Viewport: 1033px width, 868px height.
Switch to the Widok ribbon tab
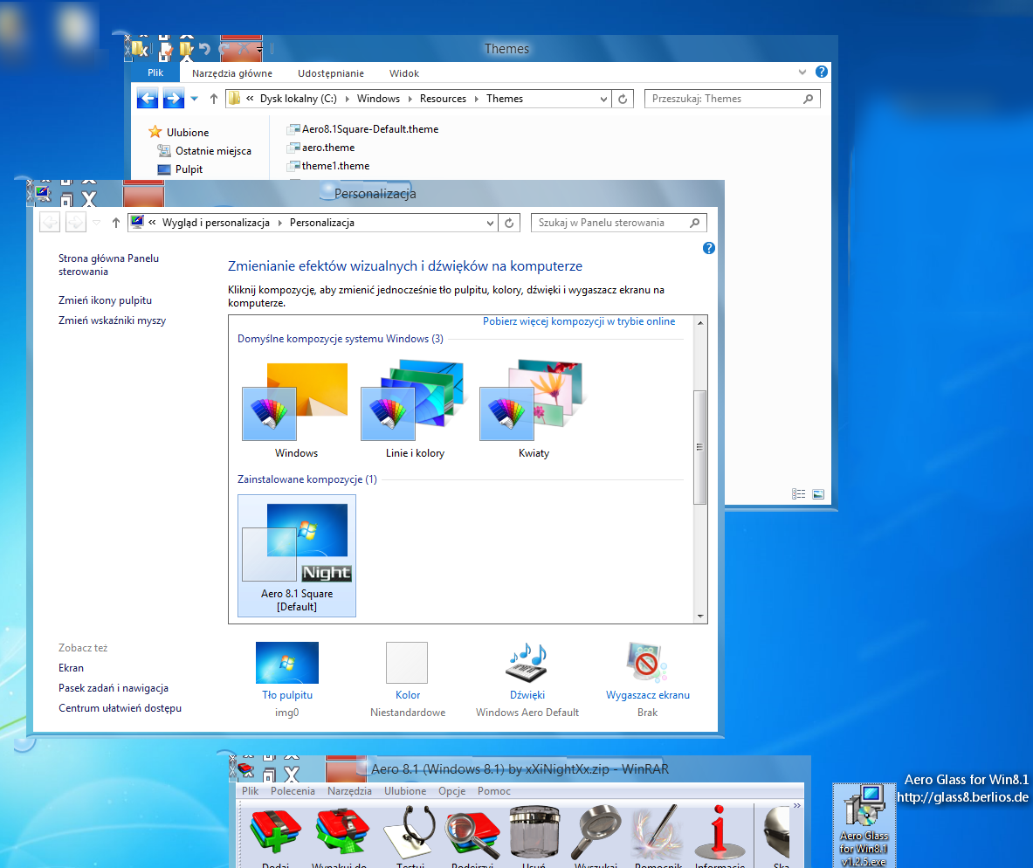pyautogui.click(x=403, y=73)
